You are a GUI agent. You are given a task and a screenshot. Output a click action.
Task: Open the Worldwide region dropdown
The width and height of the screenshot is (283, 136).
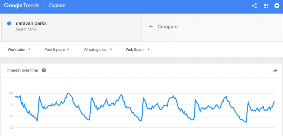19,50
